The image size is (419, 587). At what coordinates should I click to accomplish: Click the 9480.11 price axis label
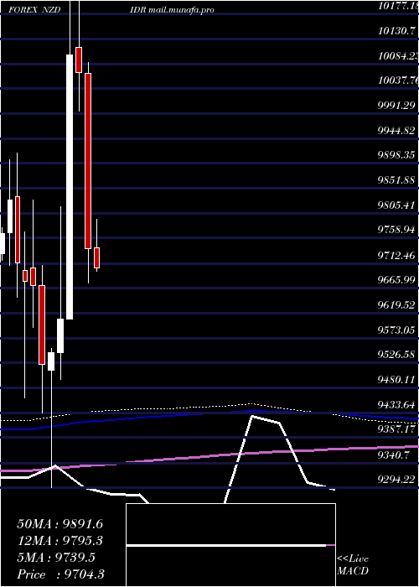point(396,380)
